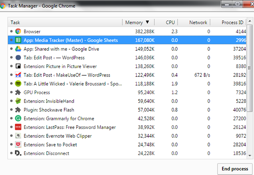
Task: Click the Memory sort descending arrow
Action: pos(147,22)
